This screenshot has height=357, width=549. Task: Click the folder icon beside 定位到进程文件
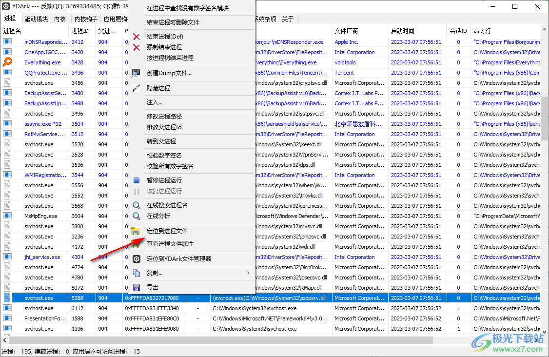click(136, 231)
